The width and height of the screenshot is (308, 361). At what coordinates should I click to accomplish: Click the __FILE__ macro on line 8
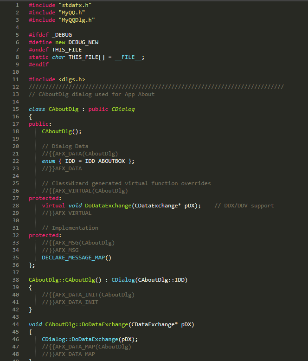(x=128, y=57)
